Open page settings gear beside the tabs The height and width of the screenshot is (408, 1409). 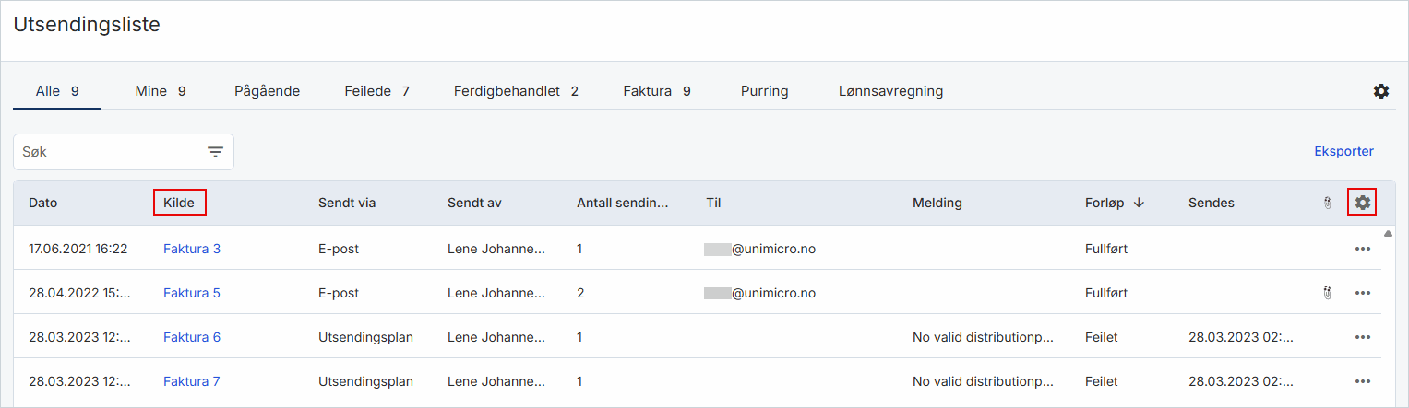[1380, 91]
